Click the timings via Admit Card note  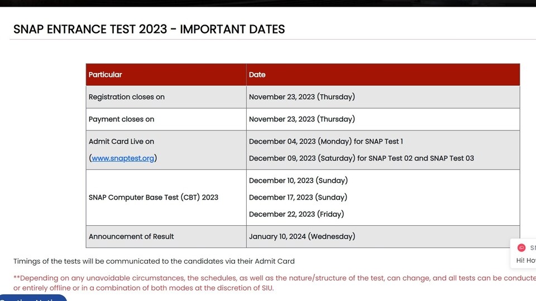[154, 261]
